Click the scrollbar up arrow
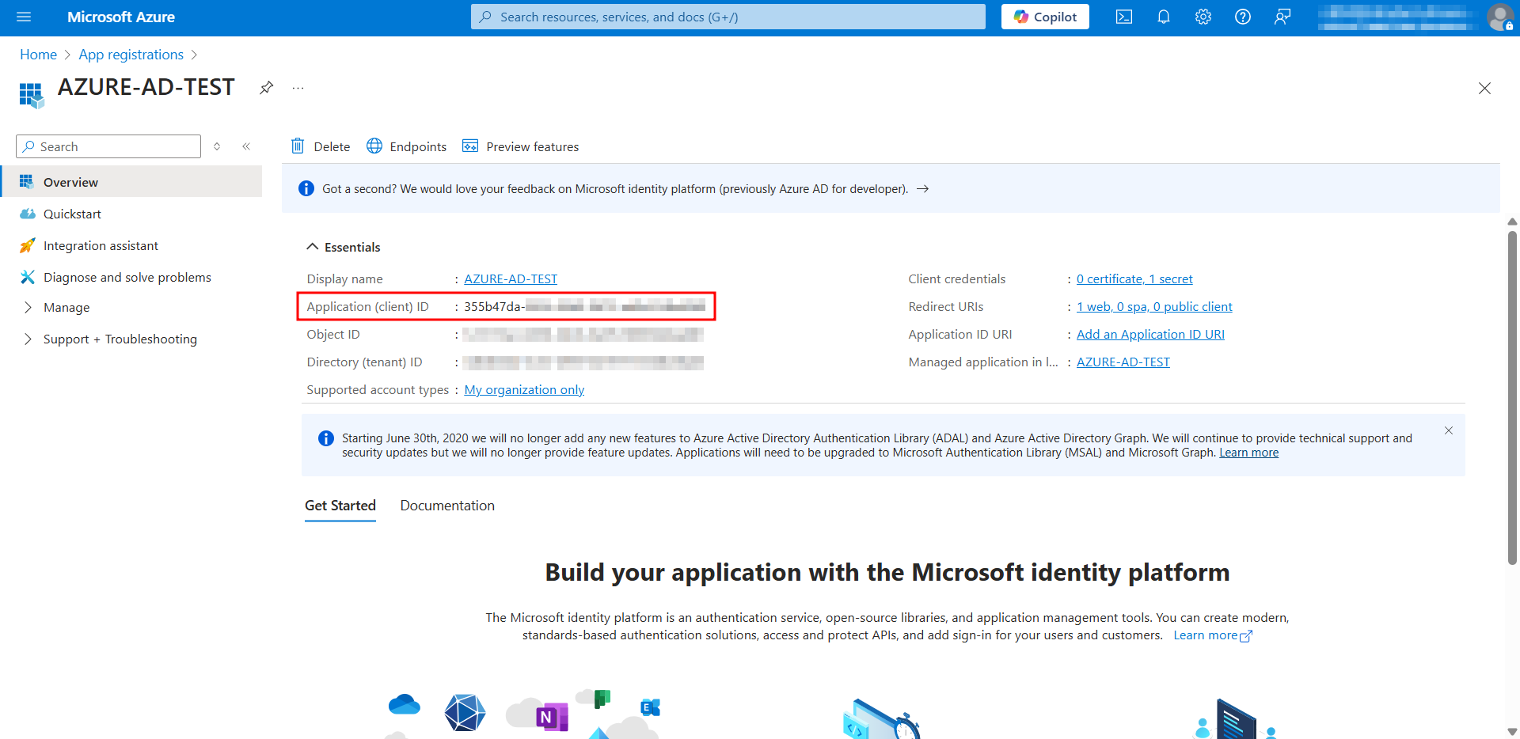Image resolution: width=1520 pixels, height=739 pixels. [x=1512, y=222]
